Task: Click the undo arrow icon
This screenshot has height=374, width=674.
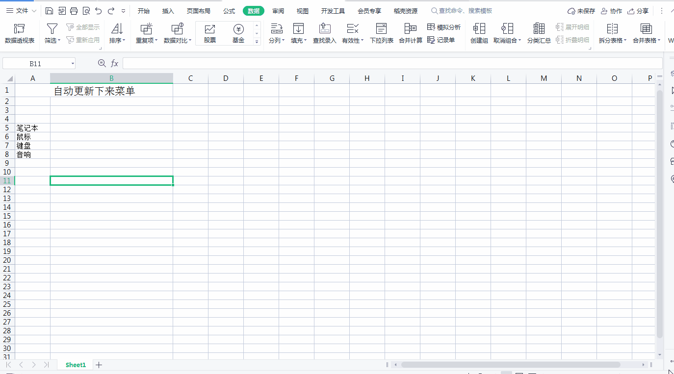Action: pyautogui.click(x=99, y=11)
